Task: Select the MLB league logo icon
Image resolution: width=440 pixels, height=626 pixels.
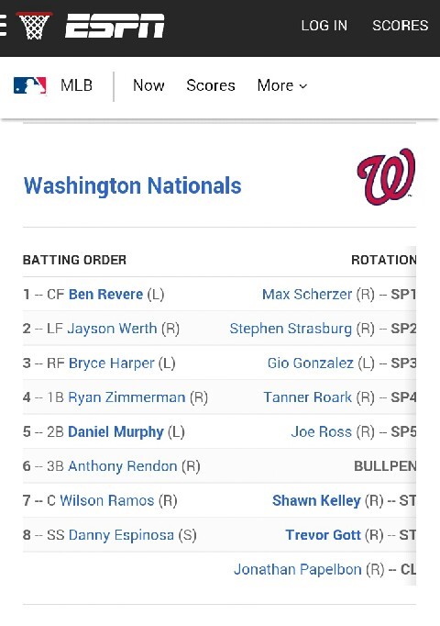Action: point(30,86)
